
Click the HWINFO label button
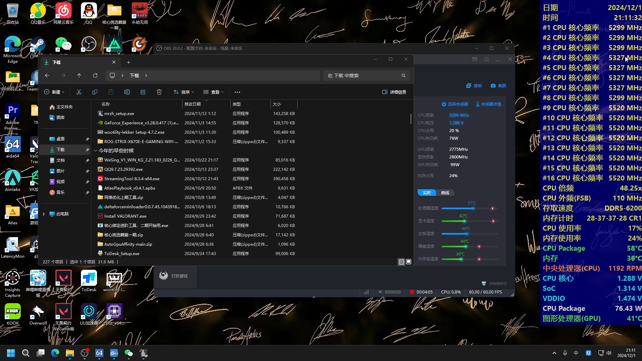coord(494,284)
